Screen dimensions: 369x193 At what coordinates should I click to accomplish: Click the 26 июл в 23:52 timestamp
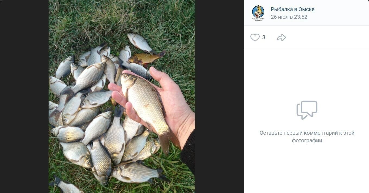click(x=289, y=17)
